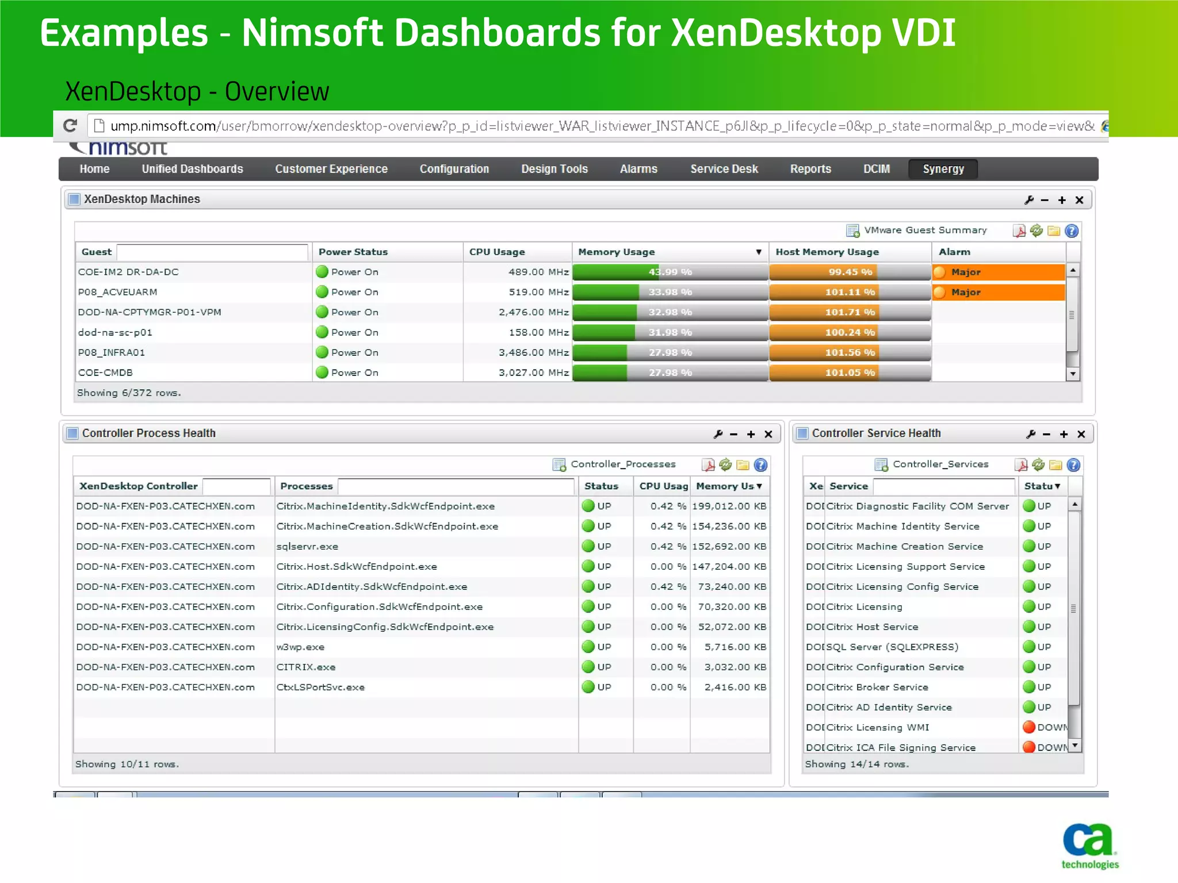Maximize Controller Process Health portlet with plus
1178x883 pixels.
pyautogui.click(x=751, y=434)
